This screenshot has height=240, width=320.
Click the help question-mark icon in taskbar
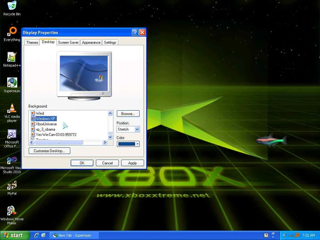coord(266,235)
